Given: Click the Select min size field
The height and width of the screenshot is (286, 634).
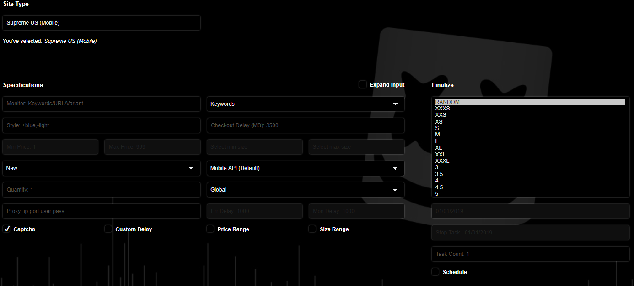Looking at the screenshot, I should [255, 147].
